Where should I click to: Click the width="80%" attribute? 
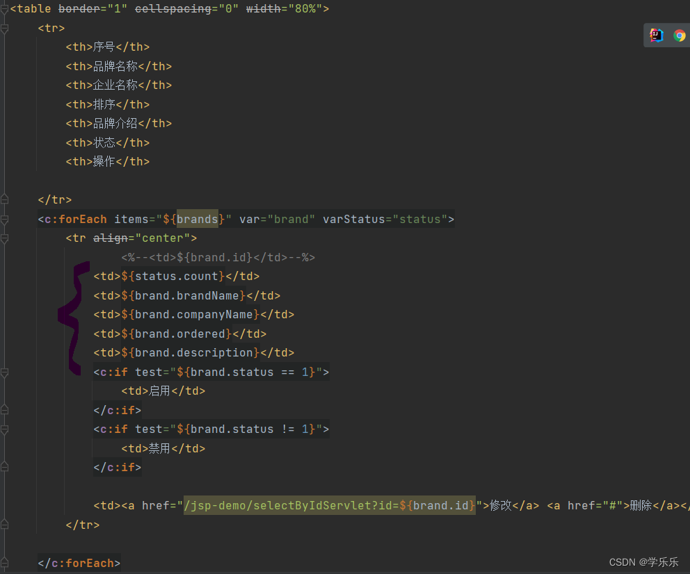(284, 8)
